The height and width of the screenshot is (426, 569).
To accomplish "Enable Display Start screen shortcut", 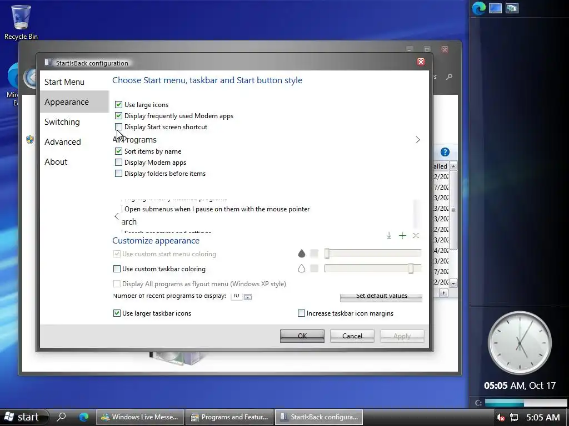I will tap(118, 127).
